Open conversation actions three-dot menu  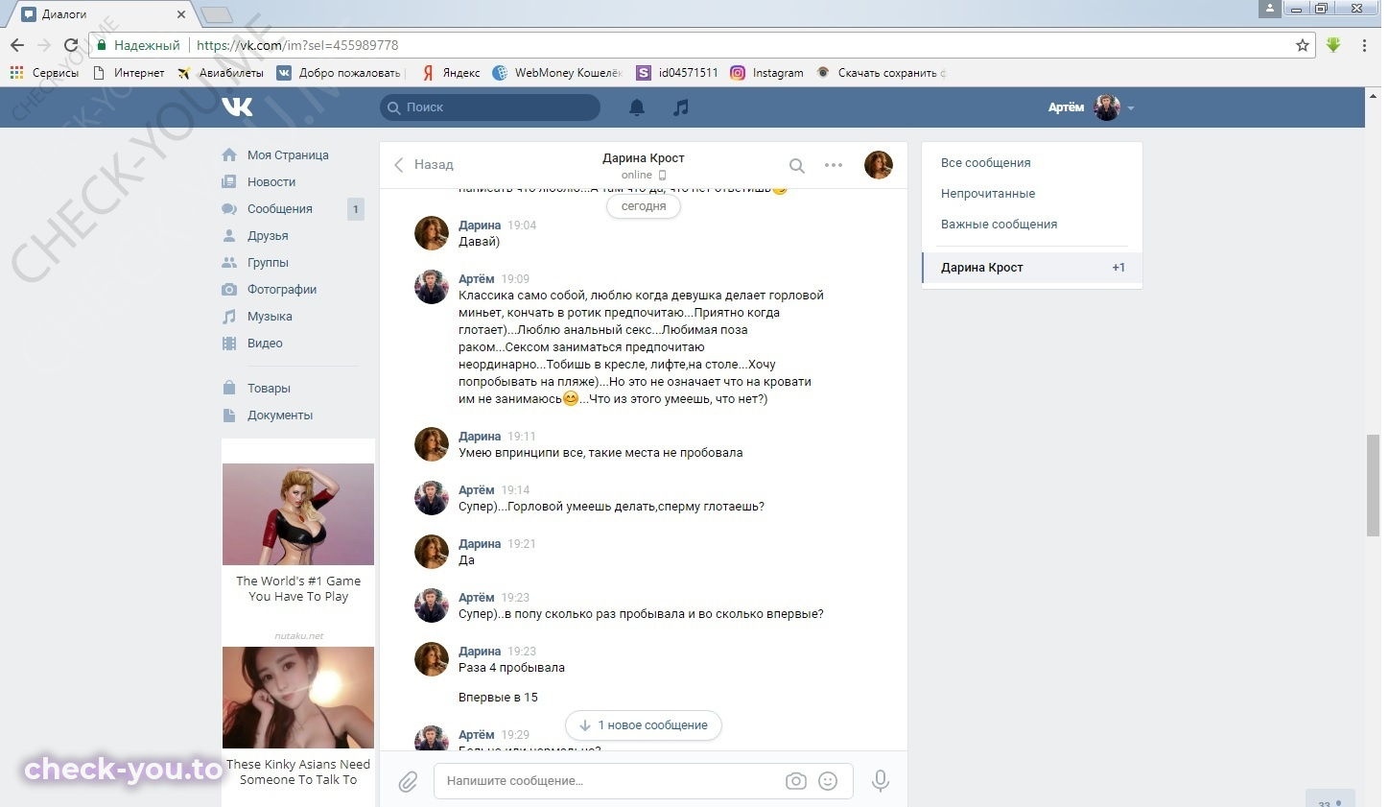[834, 165]
